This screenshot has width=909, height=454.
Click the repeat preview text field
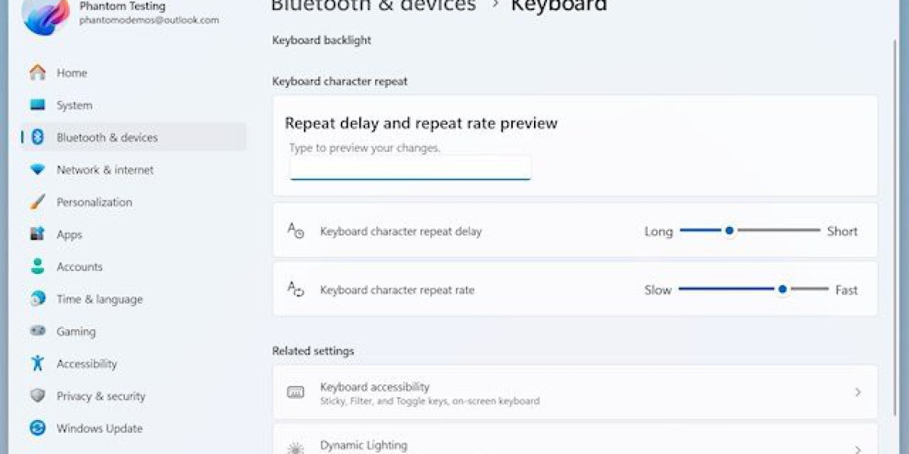pyautogui.click(x=410, y=168)
